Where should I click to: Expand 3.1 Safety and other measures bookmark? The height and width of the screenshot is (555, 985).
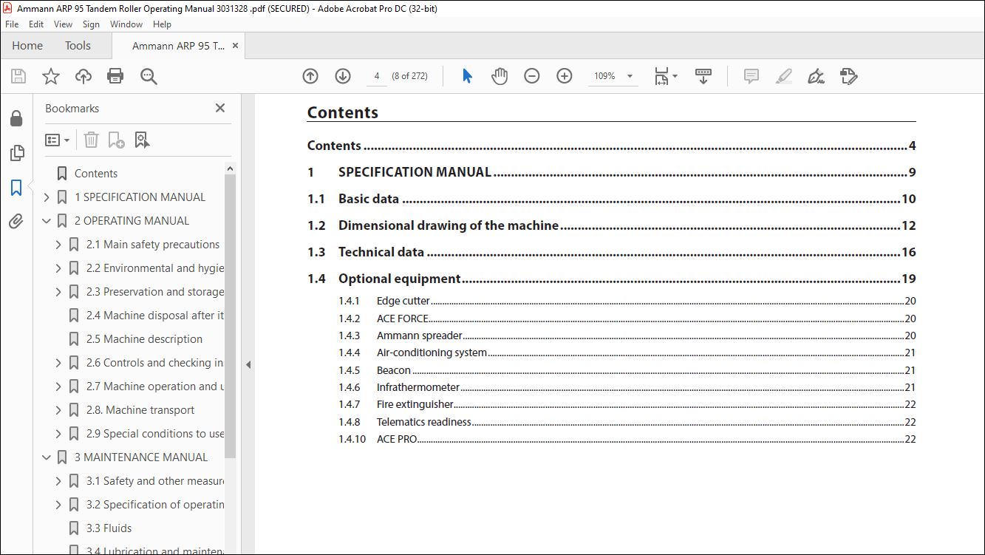point(58,481)
